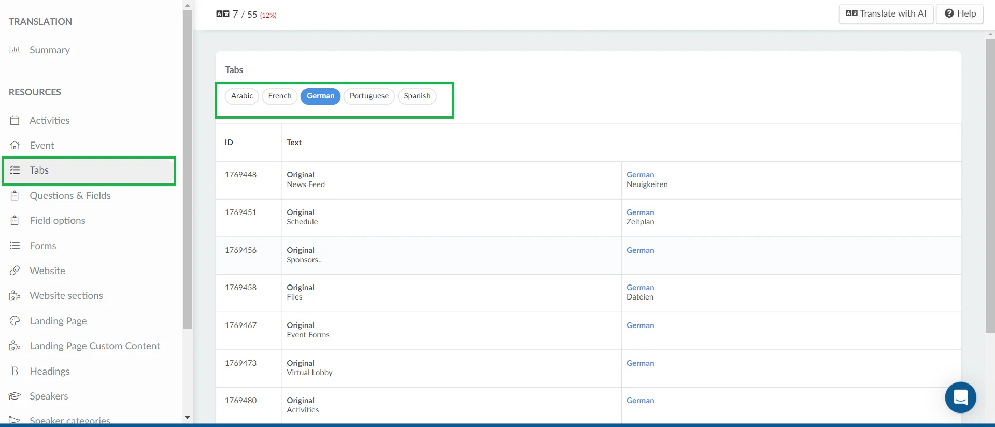Click the Questions & Fields clipboard icon

point(15,195)
